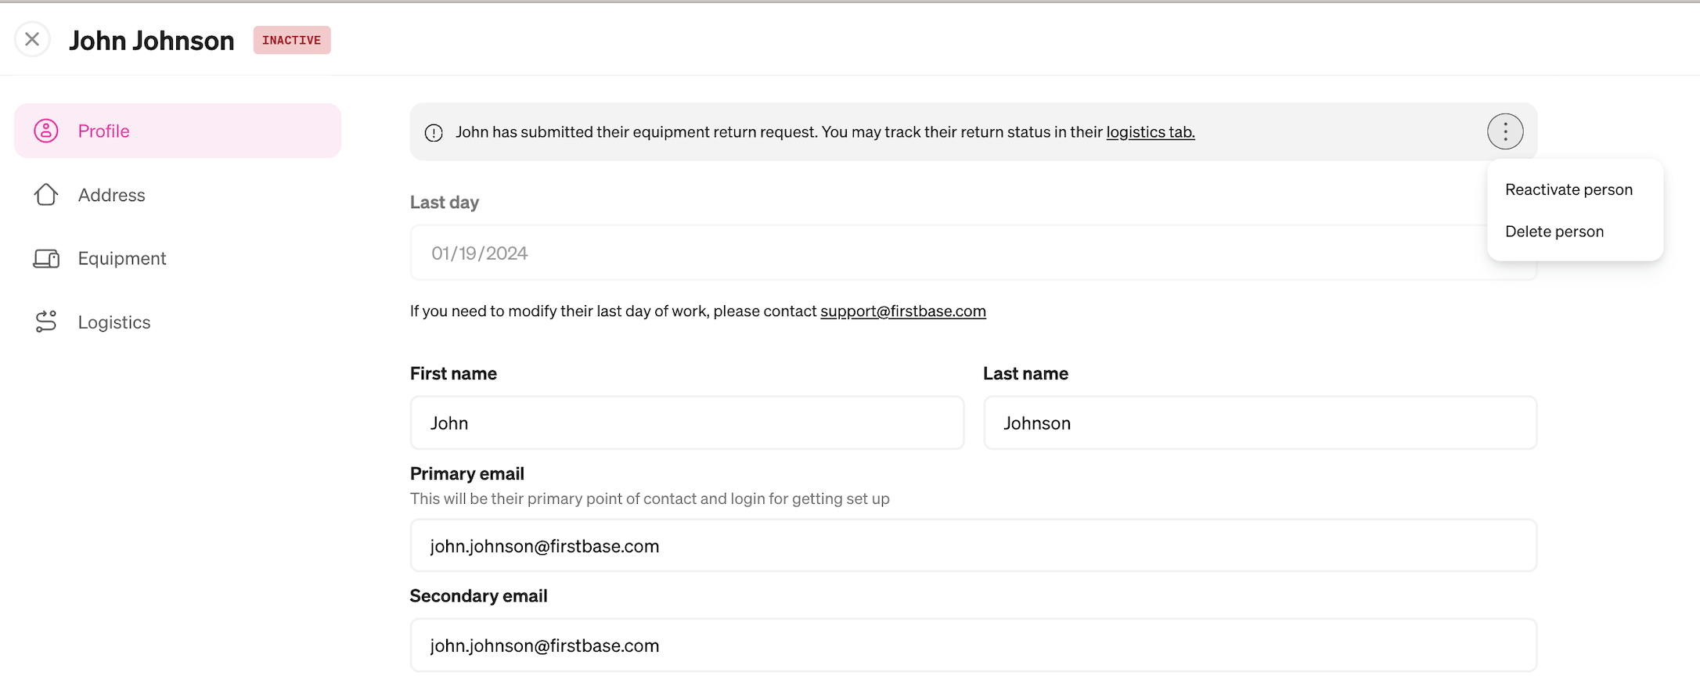Viewport: 1700px width, 676px height.
Task: Click into the Primary email field
Action: point(974,545)
